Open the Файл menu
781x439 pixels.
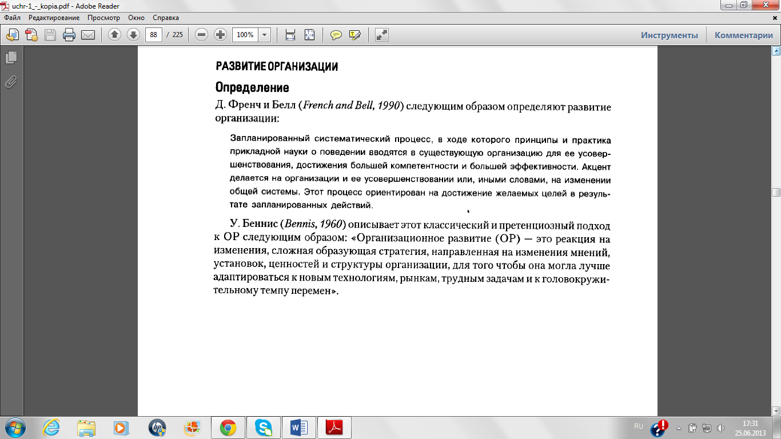pos(12,18)
